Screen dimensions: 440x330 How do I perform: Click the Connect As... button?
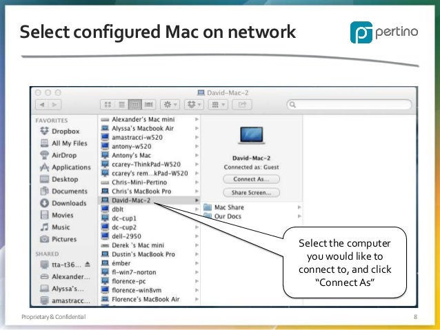coord(251,179)
